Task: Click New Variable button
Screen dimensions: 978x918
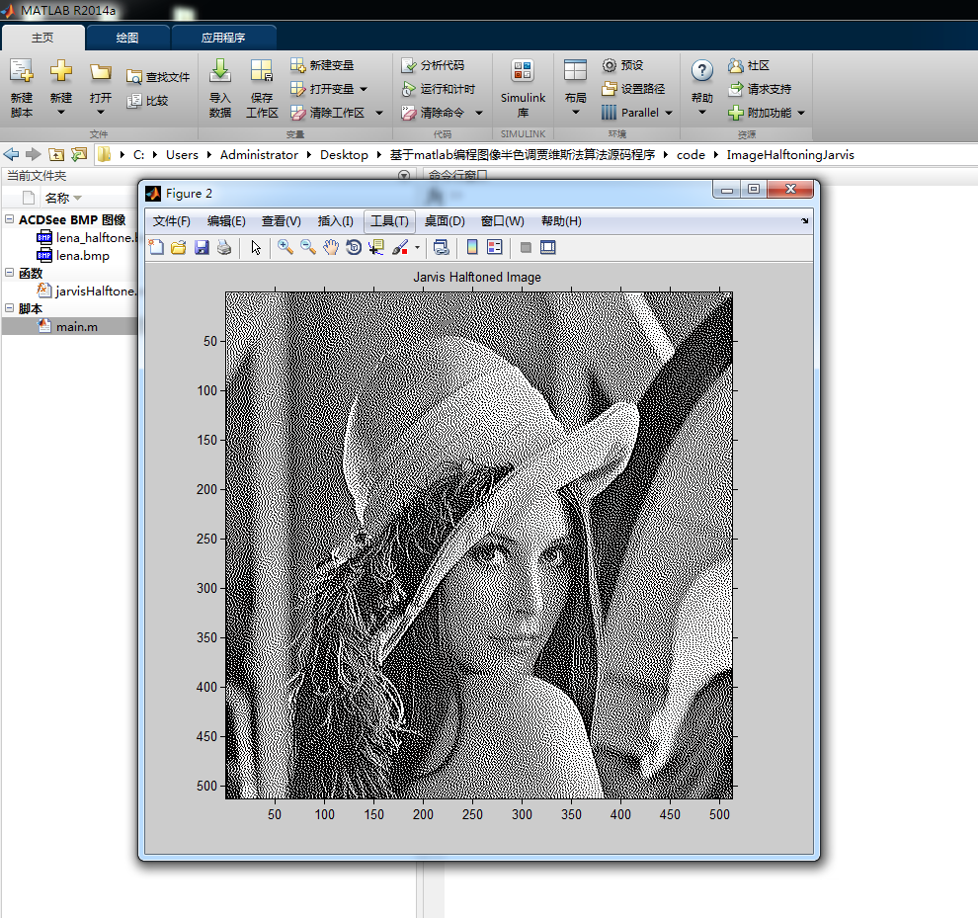Action: (322, 65)
